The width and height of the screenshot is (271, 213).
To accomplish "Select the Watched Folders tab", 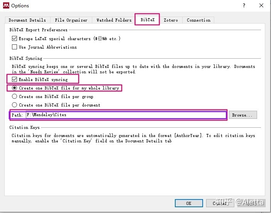I will [114, 20].
